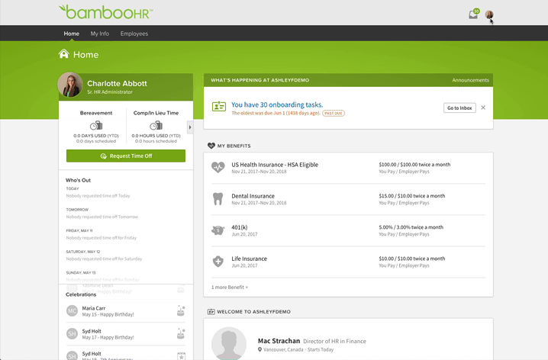Click Syd Holt's May 17 birthday cake icon
Image resolution: width=548 pixels, height=360 pixels.
tap(181, 333)
